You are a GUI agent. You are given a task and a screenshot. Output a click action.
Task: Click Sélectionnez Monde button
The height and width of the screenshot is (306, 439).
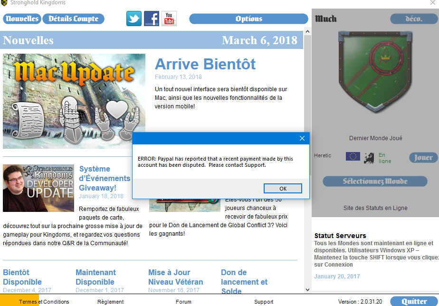pyautogui.click(x=375, y=181)
